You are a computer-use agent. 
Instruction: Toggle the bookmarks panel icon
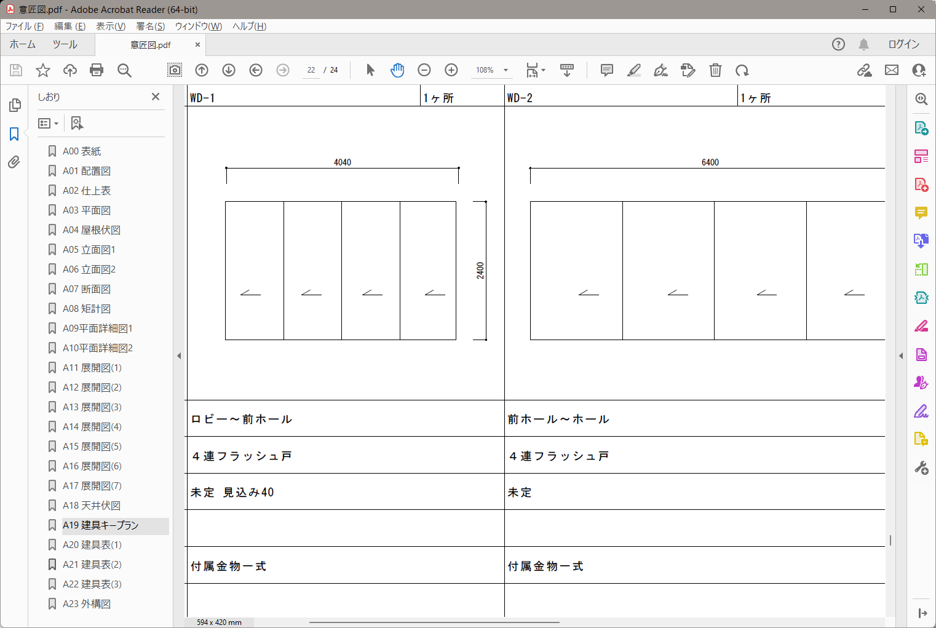(14, 134)
